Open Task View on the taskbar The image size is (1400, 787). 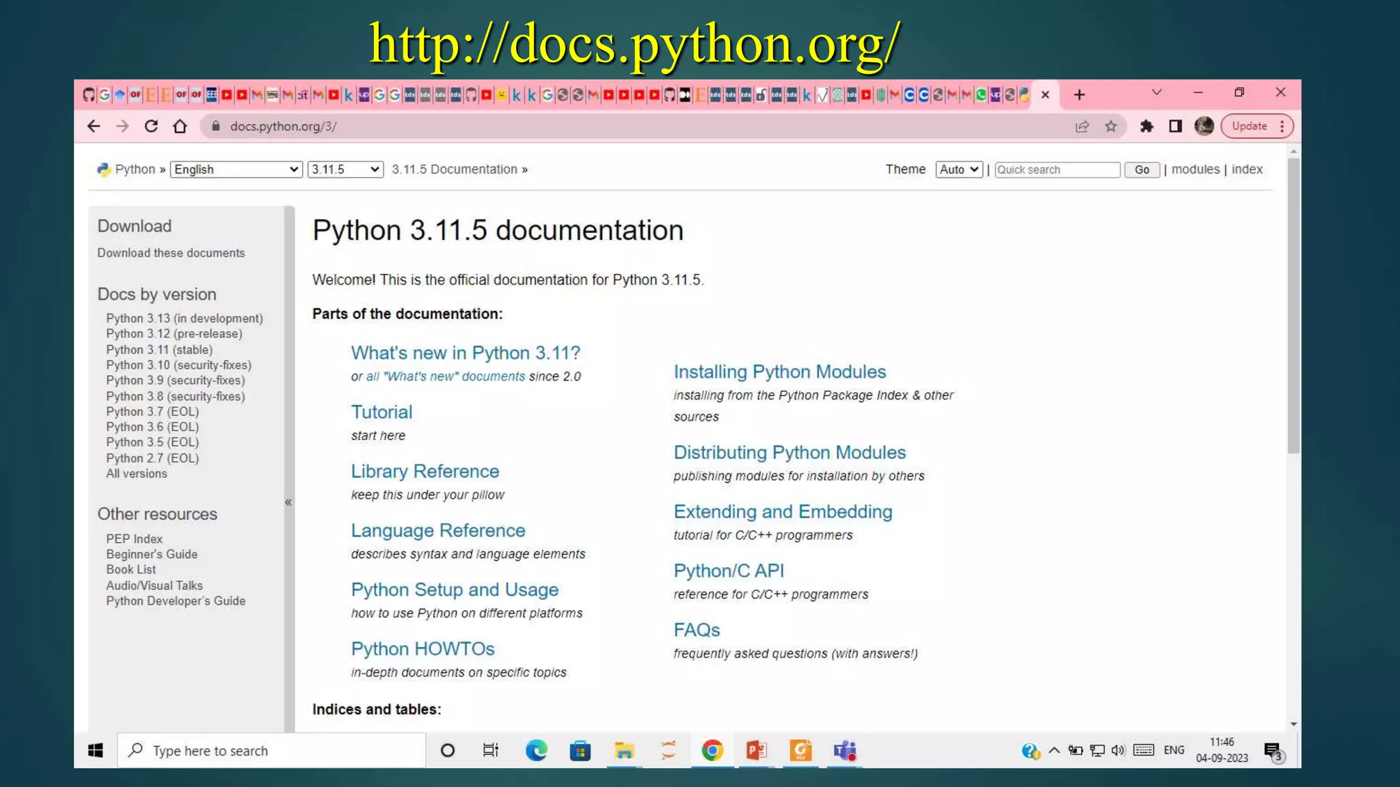click(x=491, y=751)
